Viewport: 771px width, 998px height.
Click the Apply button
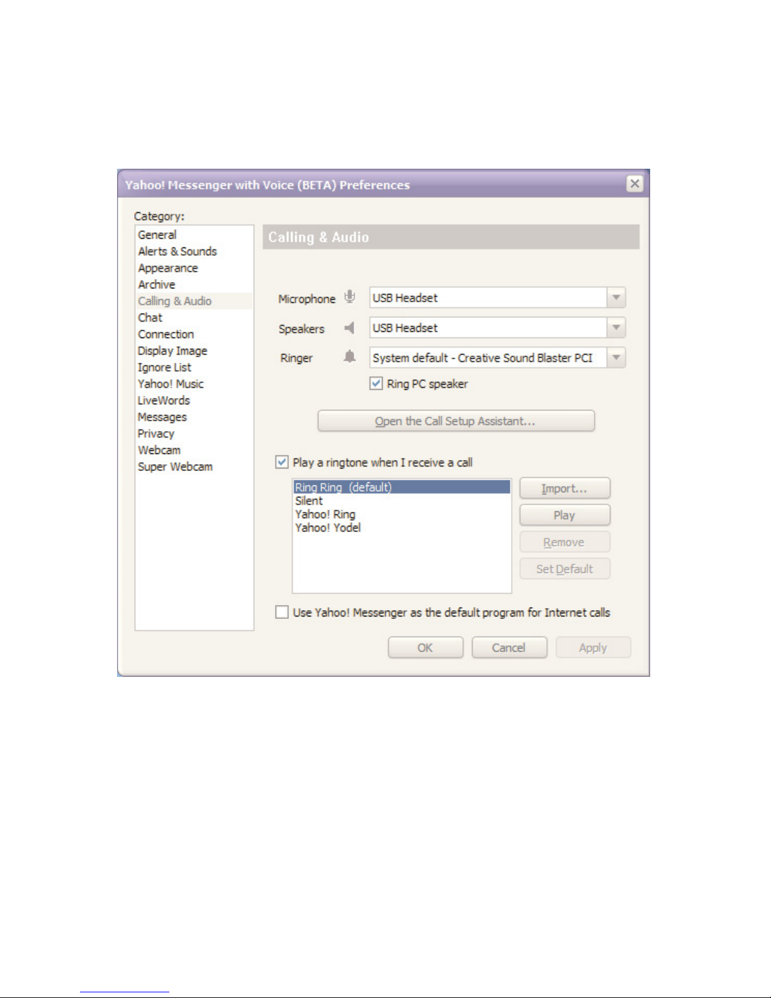[x=593, y=648]
